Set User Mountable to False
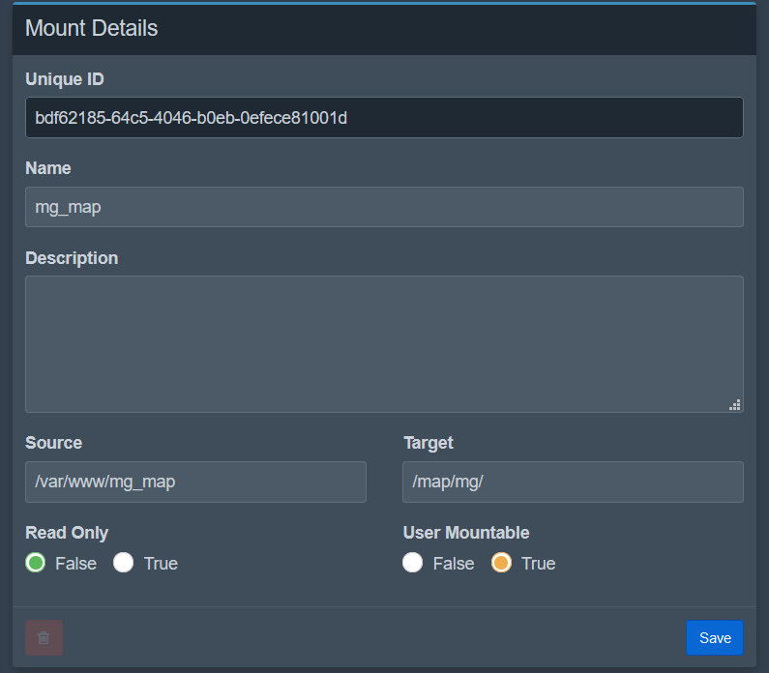 (412, 563)
